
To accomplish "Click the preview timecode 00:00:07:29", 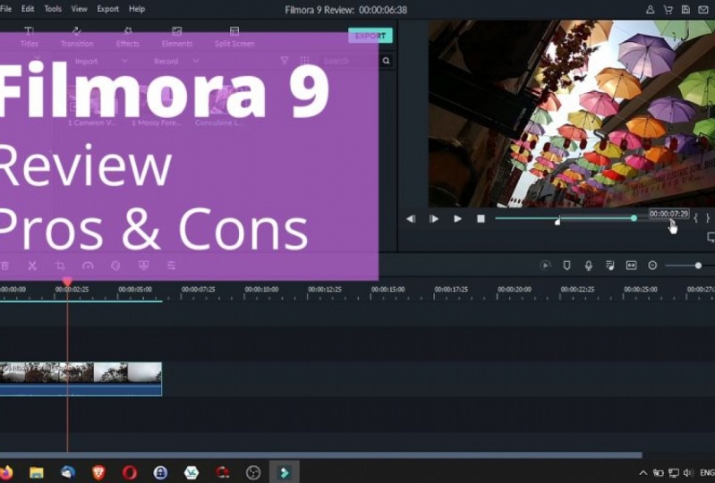I will pos(669,213).
